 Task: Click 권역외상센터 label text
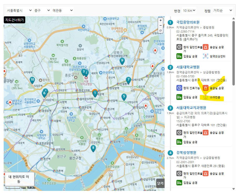point(217,56)
